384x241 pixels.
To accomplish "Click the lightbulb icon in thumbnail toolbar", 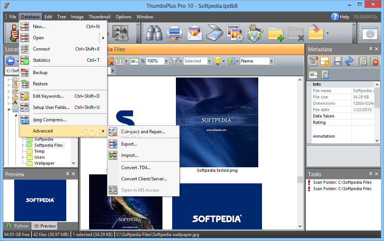I will pyautogui.click(x=218, y=61).
